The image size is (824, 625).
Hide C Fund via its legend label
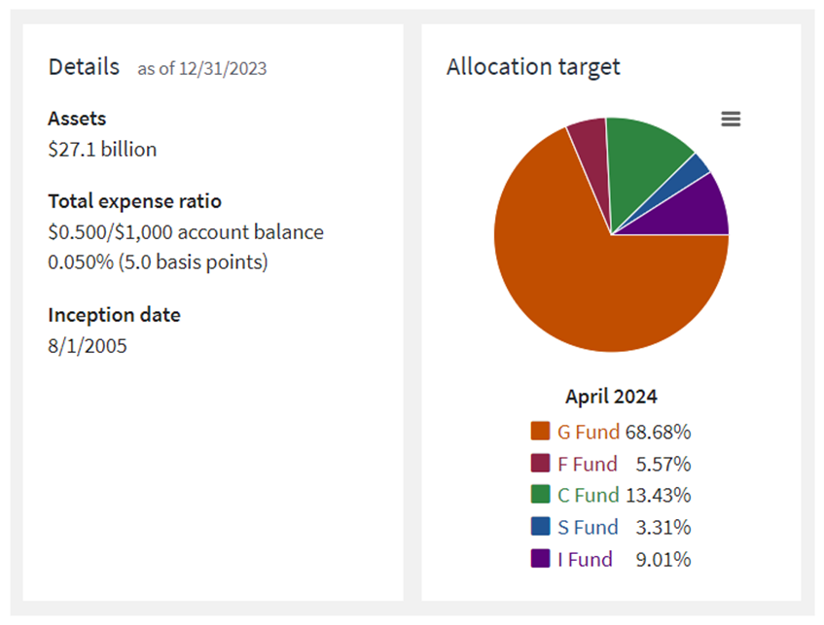tap(588, 495)
